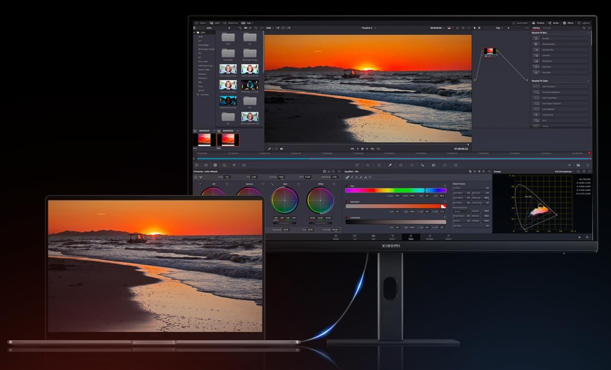Select the Color Space Transform effect
611x370 pixels.
(560, 104)
